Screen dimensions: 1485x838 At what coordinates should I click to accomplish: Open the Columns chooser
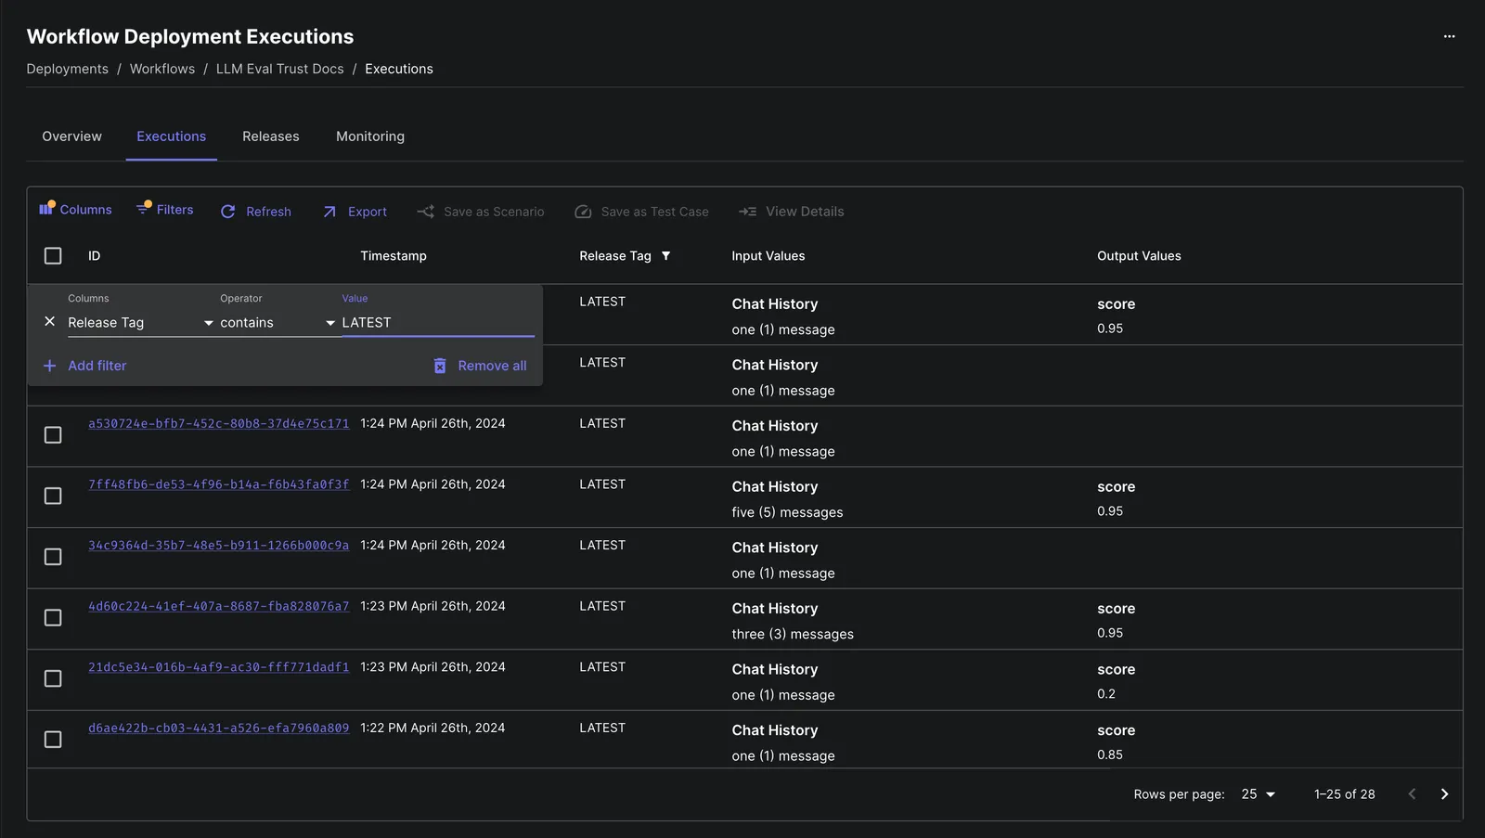75,210
